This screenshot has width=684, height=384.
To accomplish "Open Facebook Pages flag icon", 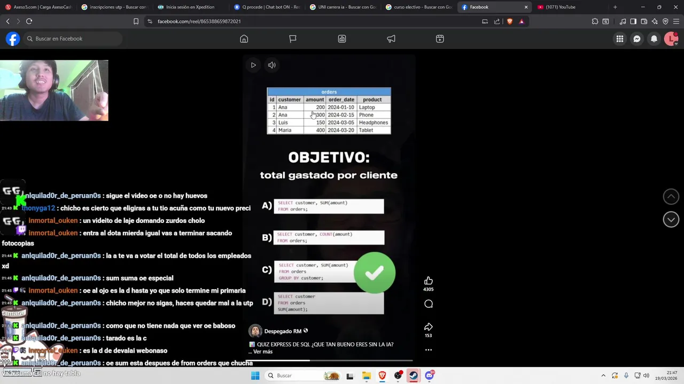I will pyautogui.click(x=293, y=39).
